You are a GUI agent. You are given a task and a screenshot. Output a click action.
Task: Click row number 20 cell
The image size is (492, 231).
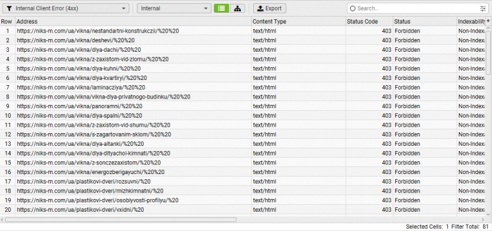8,210
